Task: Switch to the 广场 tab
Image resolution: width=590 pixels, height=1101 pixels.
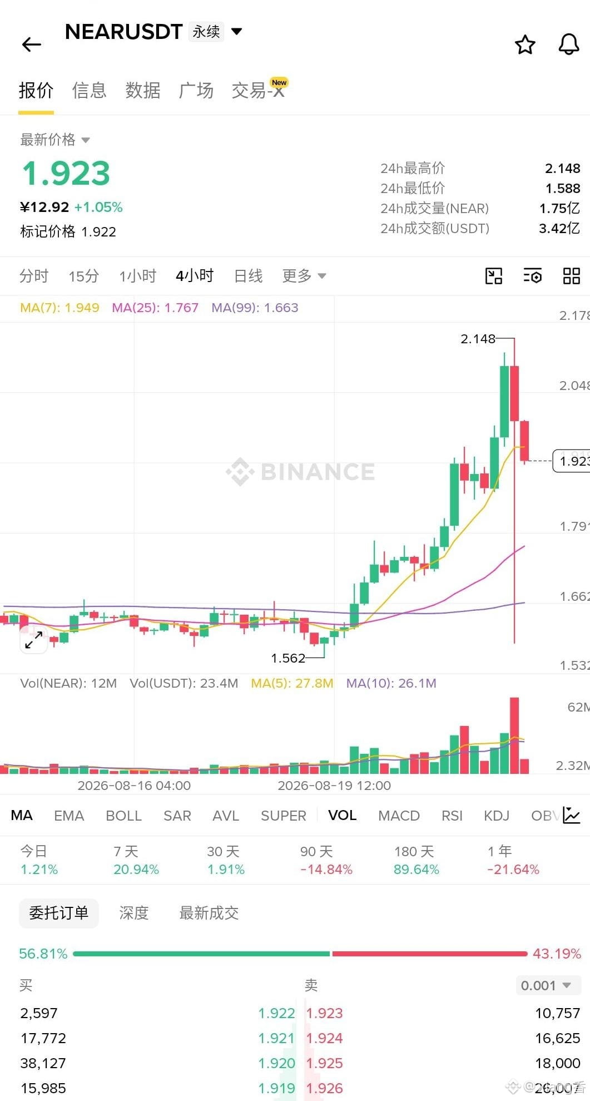Action: click(x=196, y=90)
